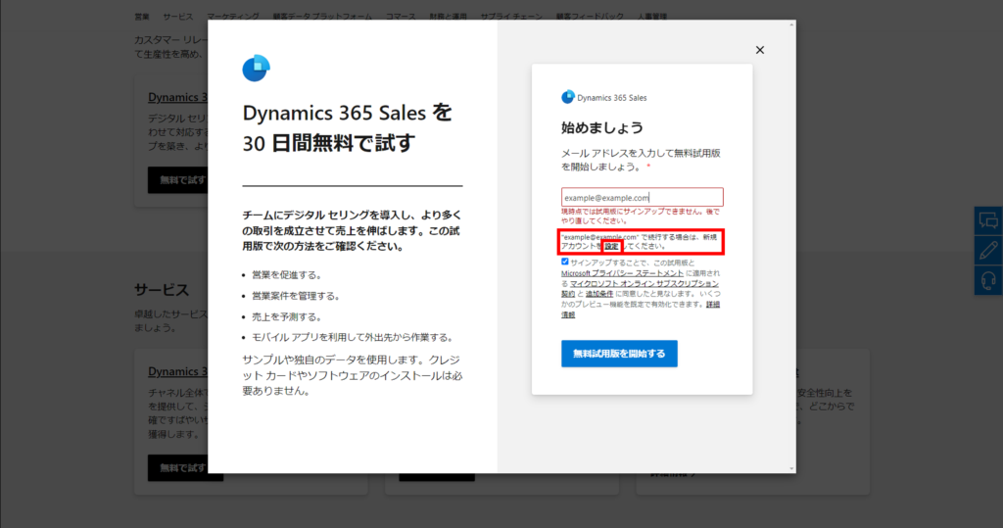Click the headset support icon
This screenshot has height=528, width=1003.
click(x=988, y=280)
